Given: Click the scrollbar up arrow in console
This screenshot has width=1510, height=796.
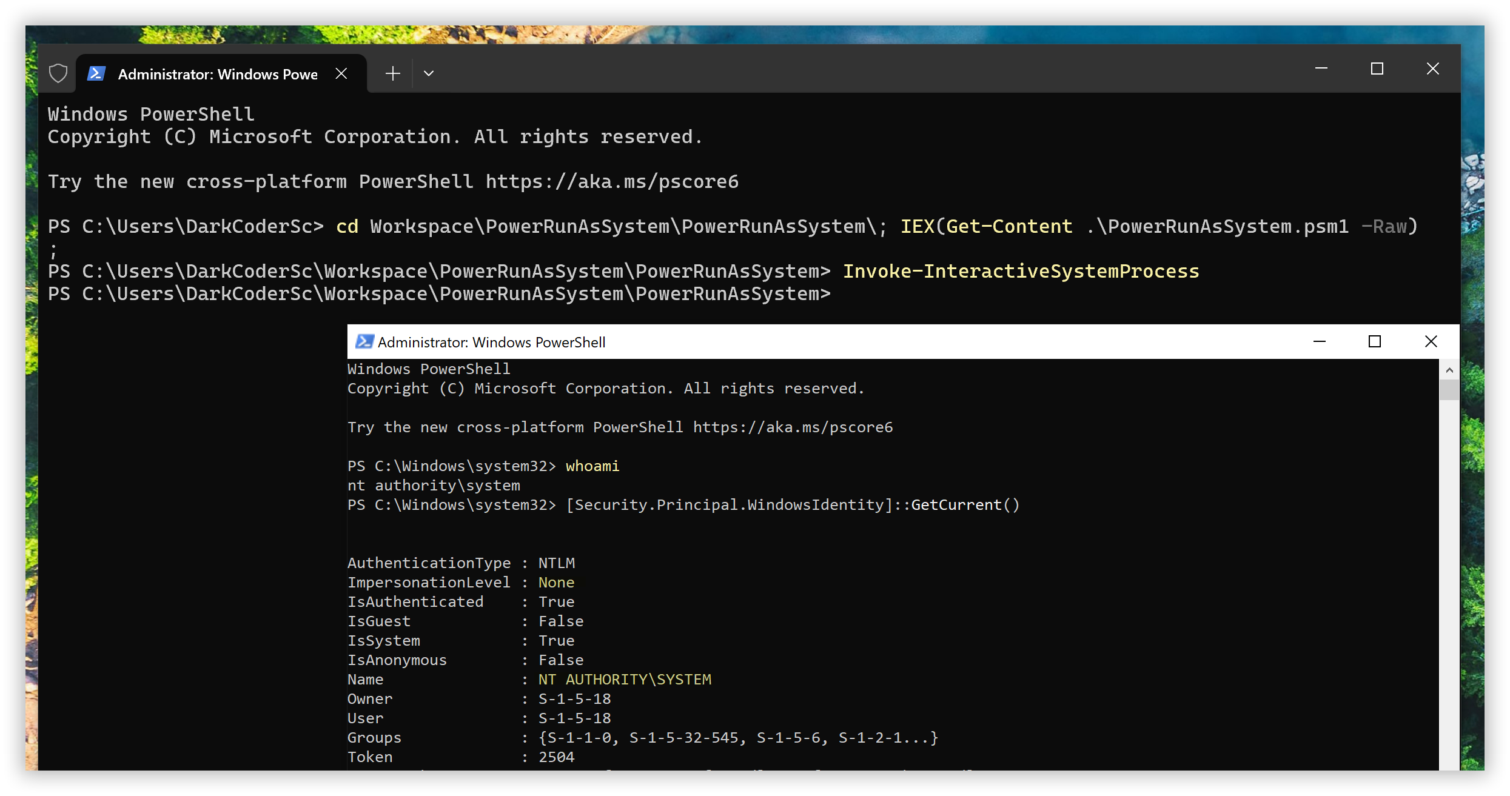Looking at the screenshot, I should pos(1449,370).
